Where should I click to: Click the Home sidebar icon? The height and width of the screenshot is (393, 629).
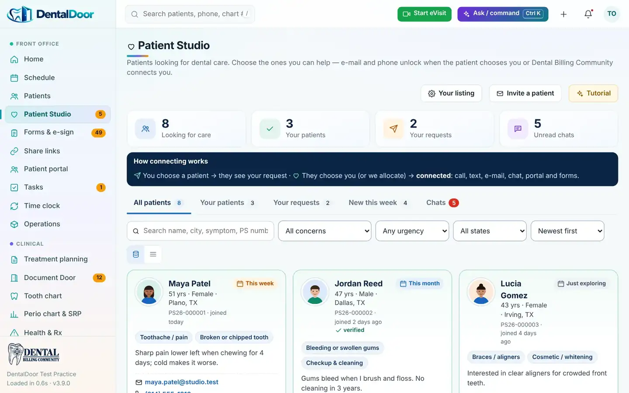click(14, 59)
